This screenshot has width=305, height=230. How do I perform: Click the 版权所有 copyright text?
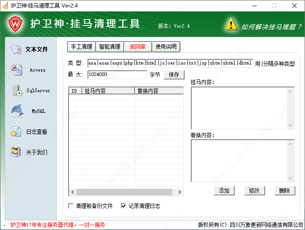pos(251,225)
